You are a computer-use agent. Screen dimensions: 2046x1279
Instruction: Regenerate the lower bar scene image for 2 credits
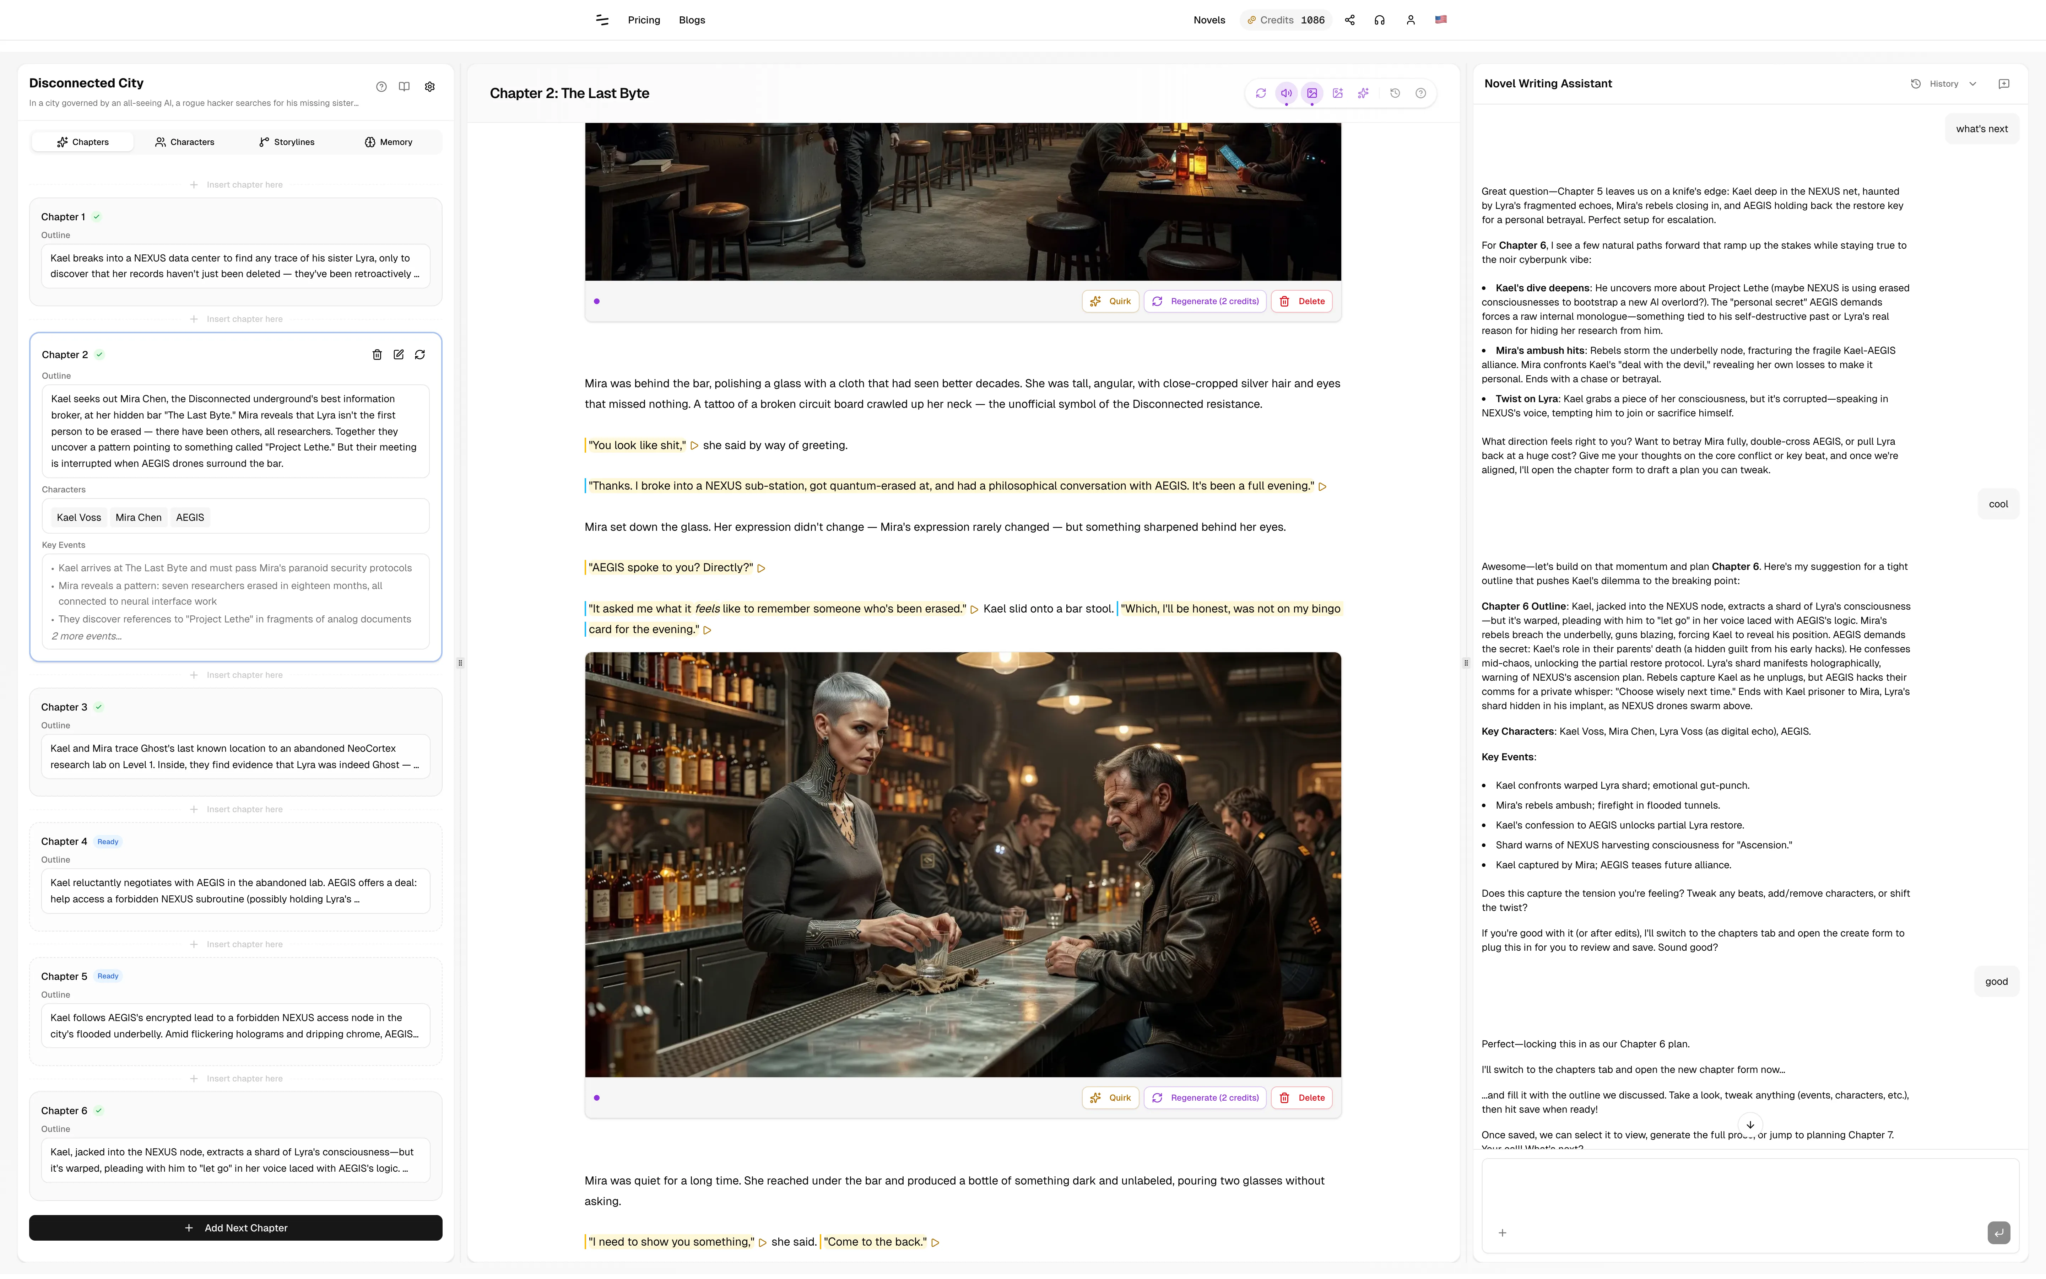pyautogui.click(x=1205, y=1098)
